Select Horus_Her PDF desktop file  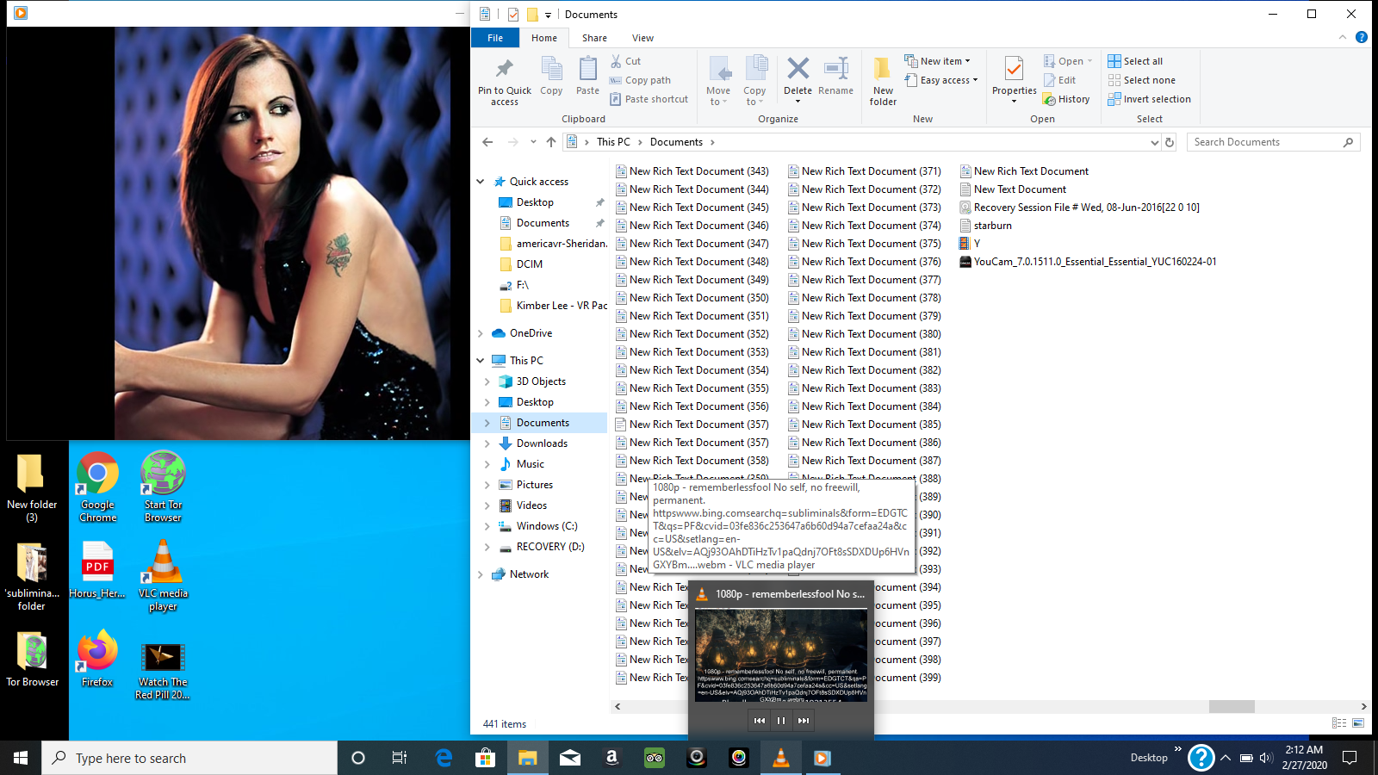pos(97,569)
